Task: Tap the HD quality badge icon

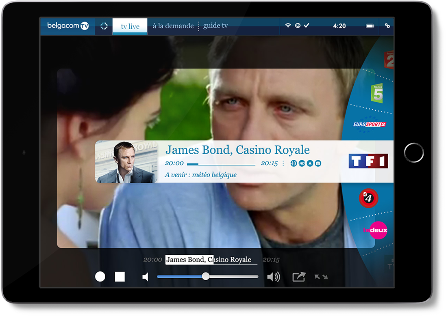Action: (302, 163)
